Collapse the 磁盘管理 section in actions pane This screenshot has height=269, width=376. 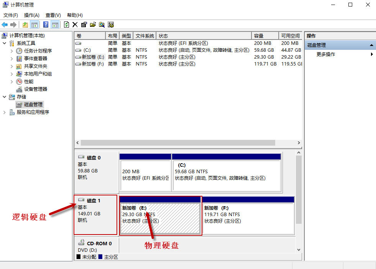(371, 45)
